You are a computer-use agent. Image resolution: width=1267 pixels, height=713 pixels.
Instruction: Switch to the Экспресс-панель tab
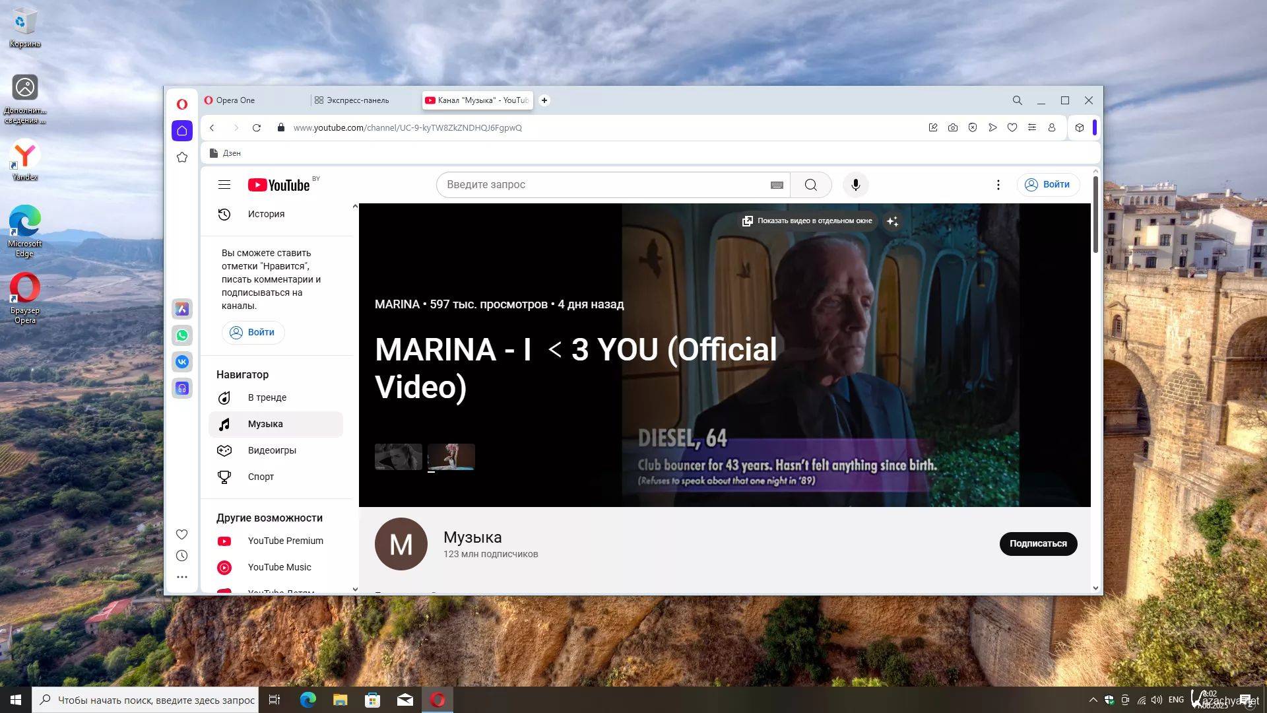coord(357,100)
